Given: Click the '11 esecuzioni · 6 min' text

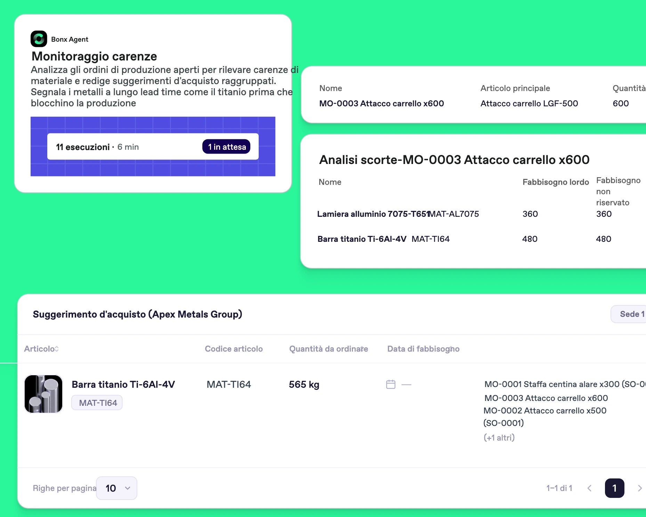Looking at the screenshot, I should tap(97, 147).
